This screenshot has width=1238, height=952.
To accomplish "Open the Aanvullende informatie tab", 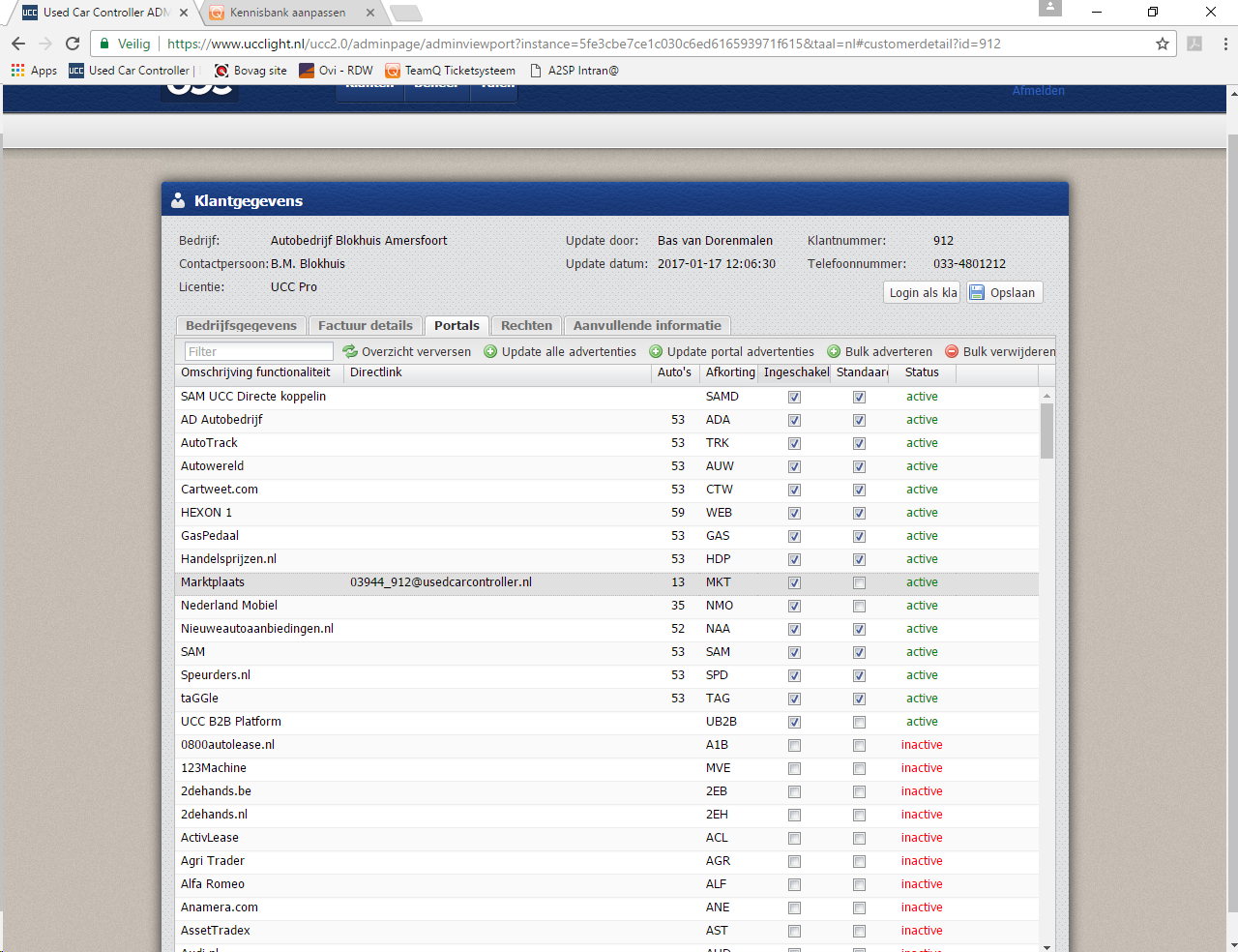I will click(x=647, y=326).
